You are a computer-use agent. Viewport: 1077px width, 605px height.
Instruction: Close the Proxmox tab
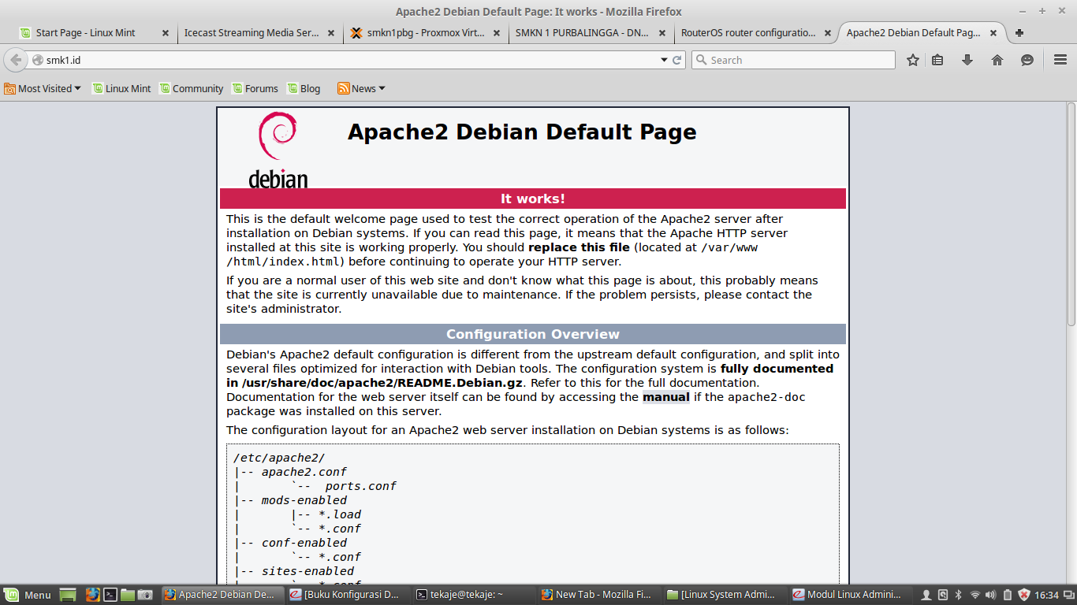[497, 33]
